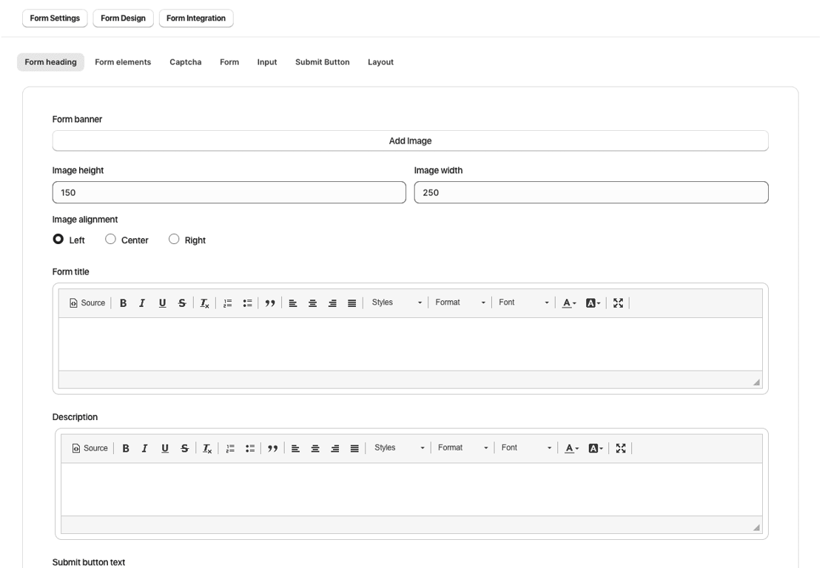Align left in Form title editor
Screen dimensions: 825x568
[x=293, y=303]
